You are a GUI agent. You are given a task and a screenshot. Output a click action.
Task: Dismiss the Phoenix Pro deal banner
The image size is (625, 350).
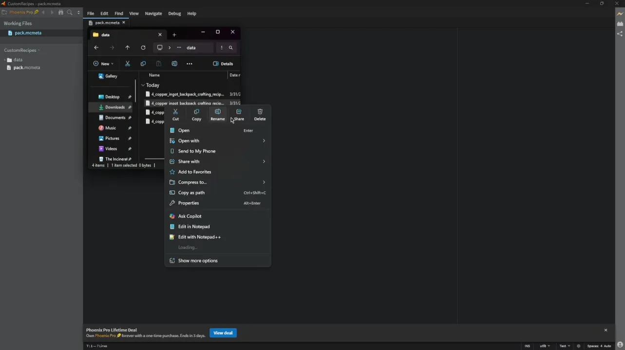606,330
